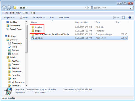
Task: Click the Refresh button next to address bar
Action: coord(89,8)
